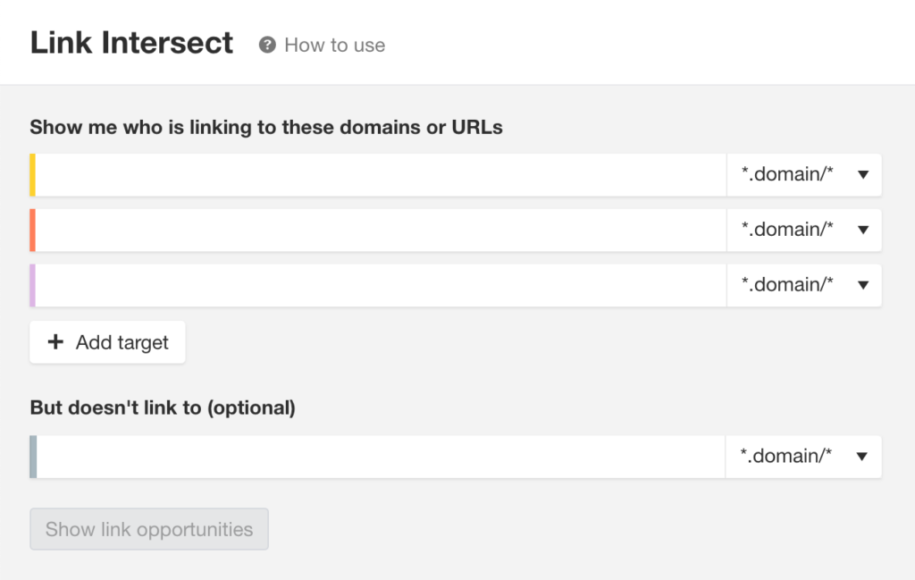Click the Link Intersect page heading

point(131,43)
